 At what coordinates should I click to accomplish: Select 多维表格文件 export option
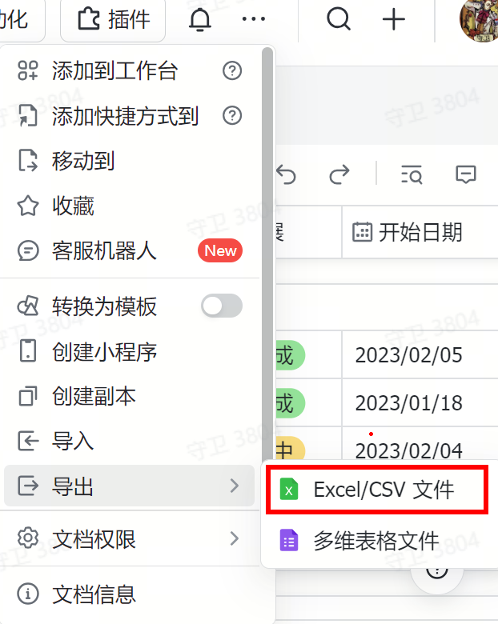pos(377,541)
